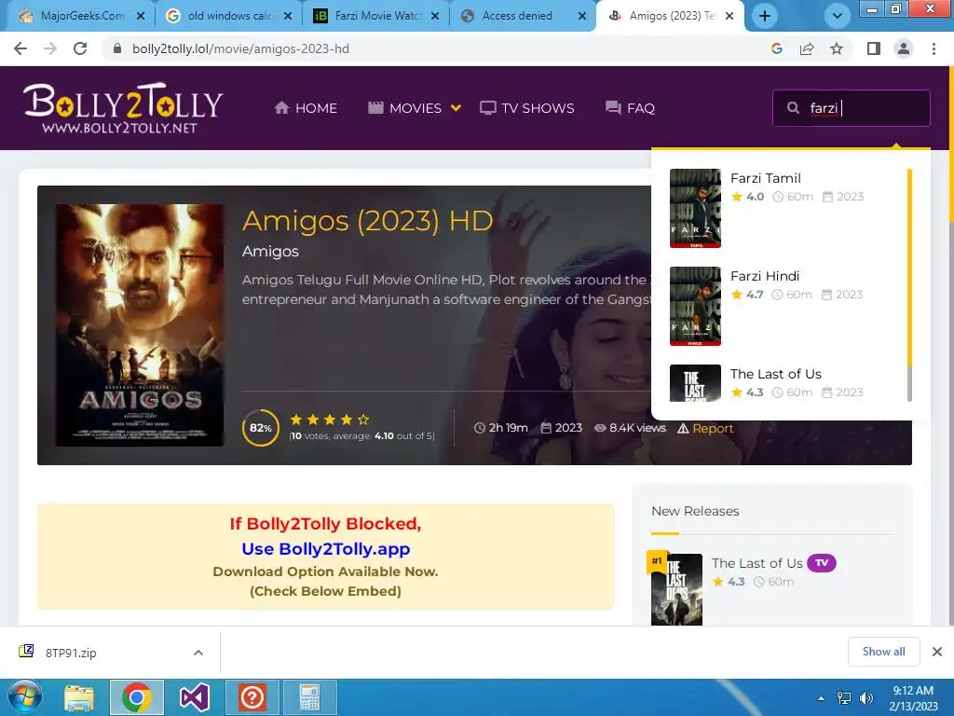Open Chrome three-dot menu
This screenshot has height=716, width=954.
coord(934,48)
